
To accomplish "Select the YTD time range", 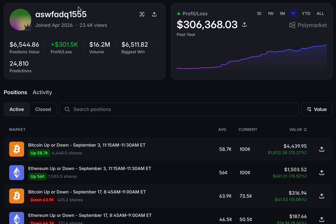I will coord(306,13).
